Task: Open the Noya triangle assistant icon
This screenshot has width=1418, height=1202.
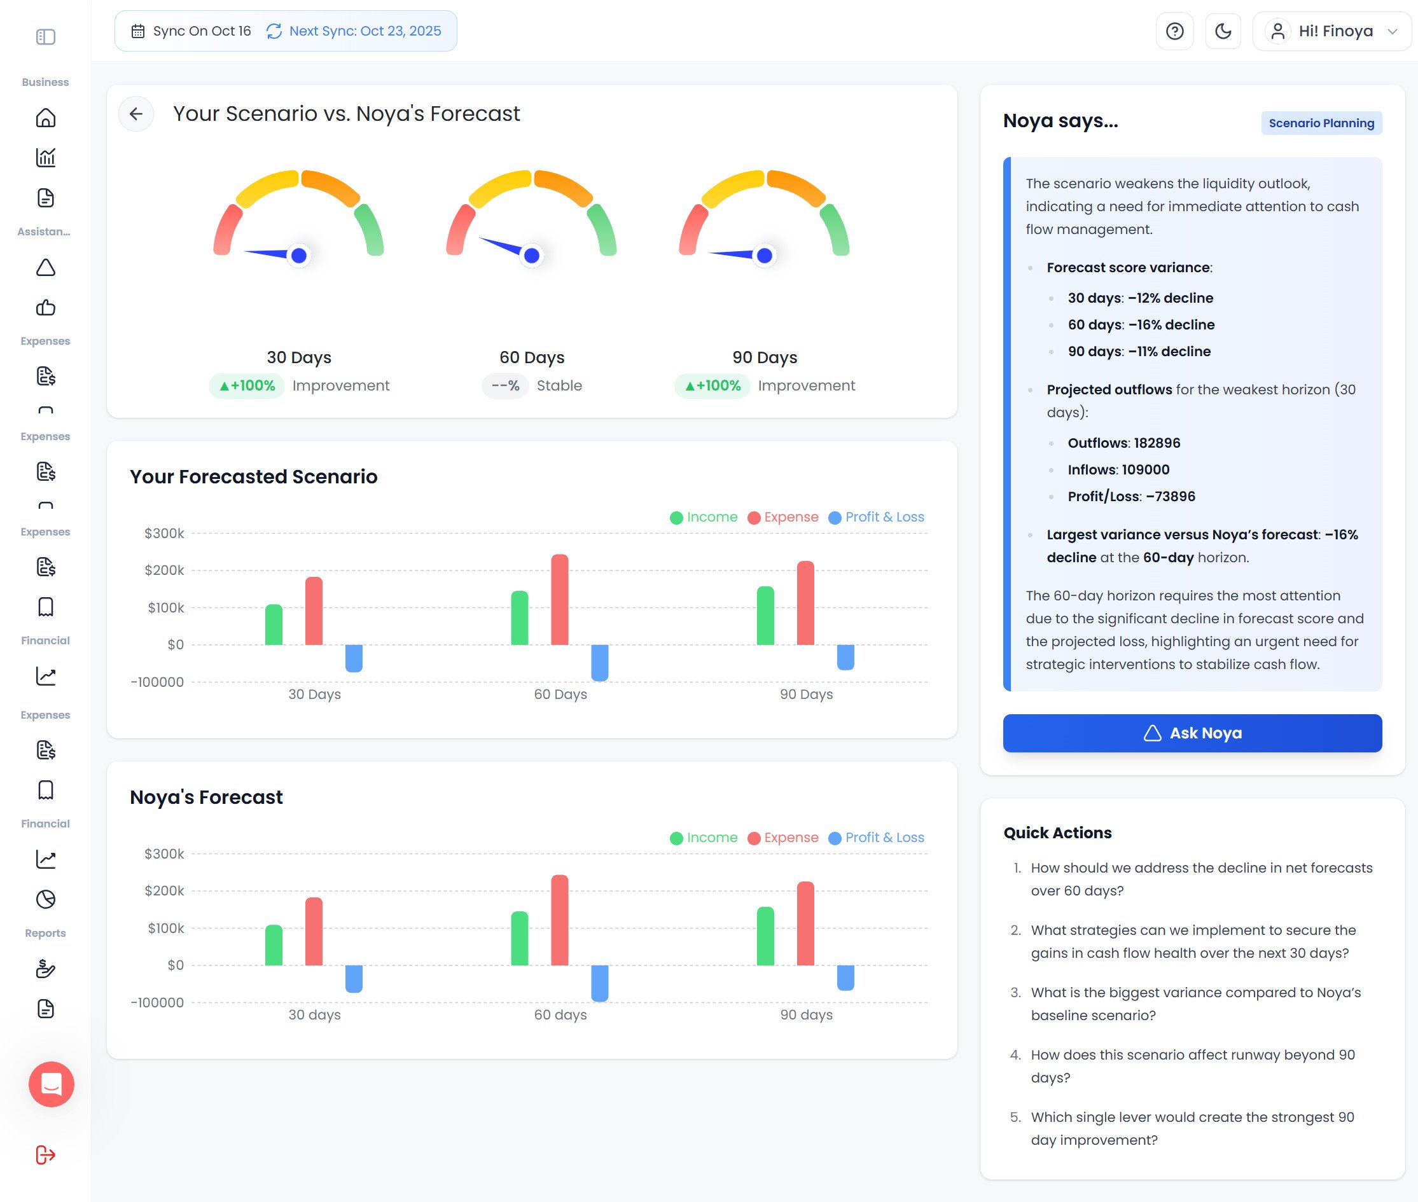Action: [x=46, y=267]
